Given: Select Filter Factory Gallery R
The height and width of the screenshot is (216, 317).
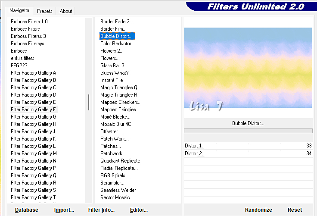Looking at the screenshot, I should point(33,183).
